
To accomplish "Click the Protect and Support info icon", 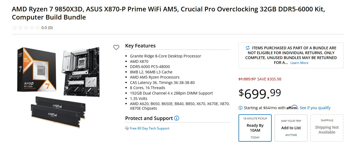I will point(177,118).
